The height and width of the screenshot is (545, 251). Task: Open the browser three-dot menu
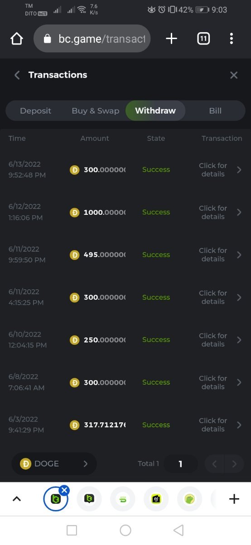click(232, 39)
